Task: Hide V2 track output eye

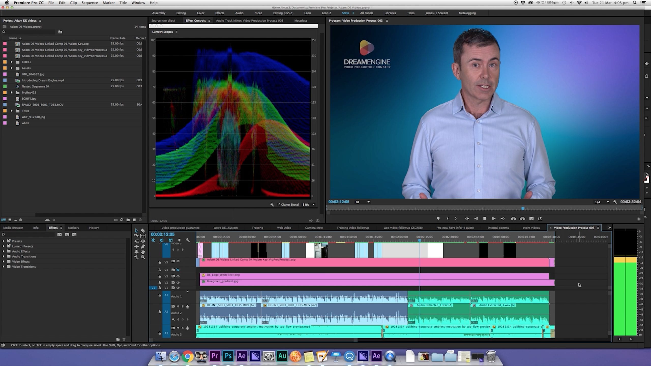Action: [x=178, y=283]
